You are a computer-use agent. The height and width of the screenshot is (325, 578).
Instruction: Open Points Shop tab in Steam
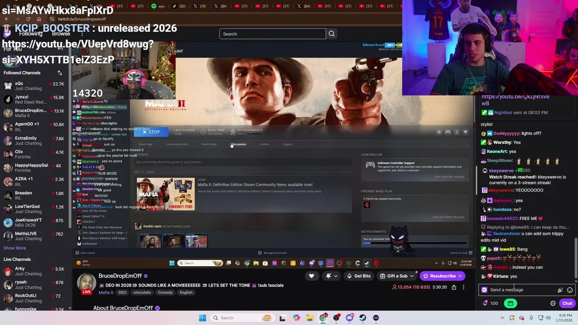209,144
